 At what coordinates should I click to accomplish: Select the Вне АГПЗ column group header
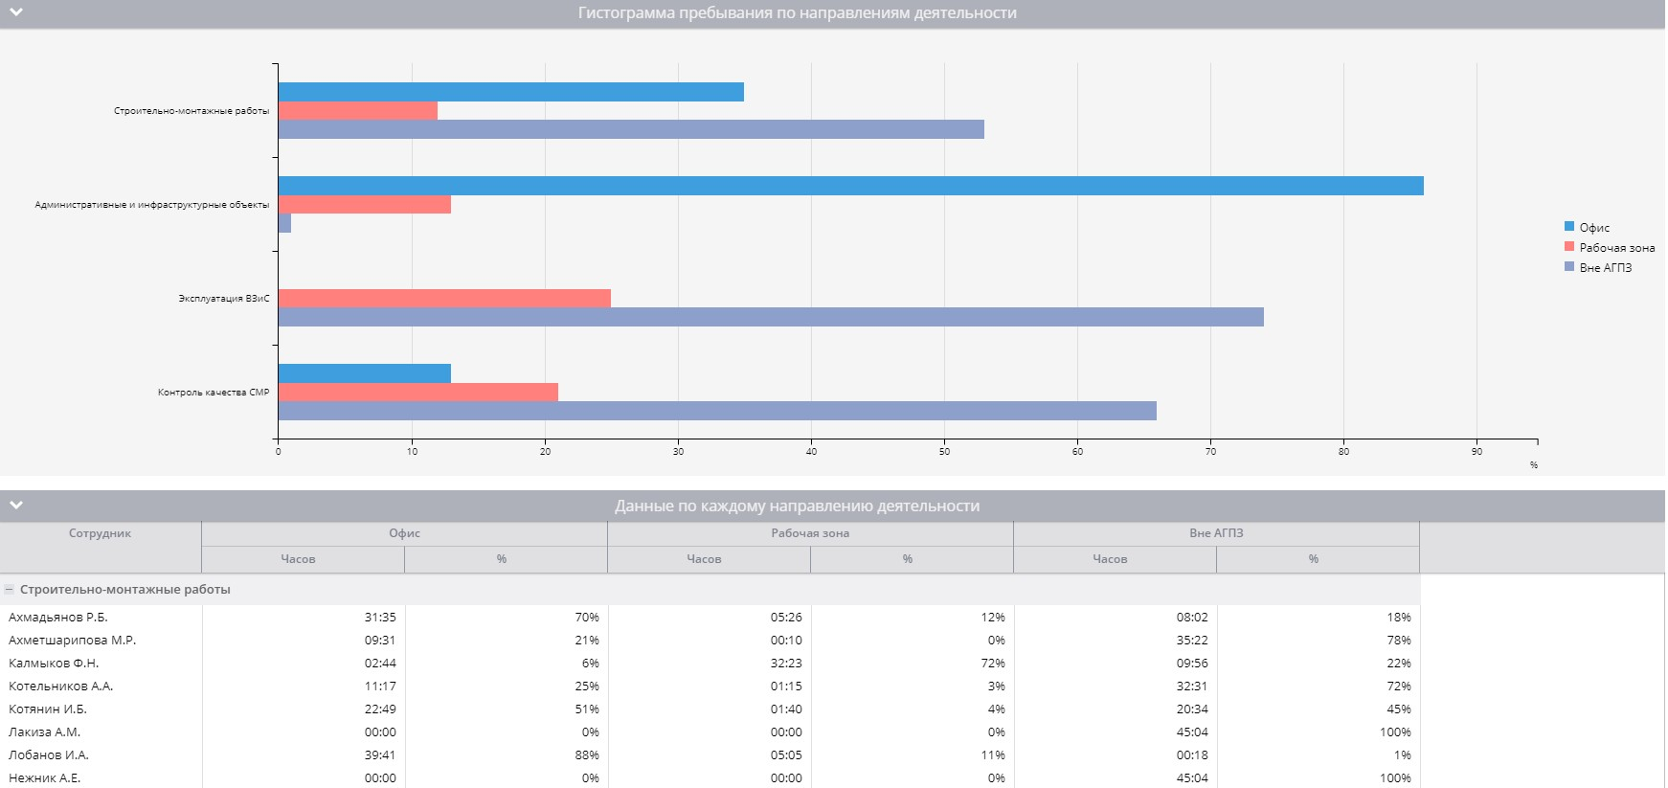[x=1216, y=533]
